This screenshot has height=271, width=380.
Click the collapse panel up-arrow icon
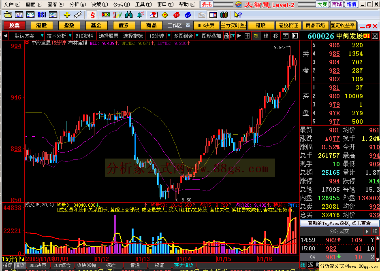click(x=286, y=36)
